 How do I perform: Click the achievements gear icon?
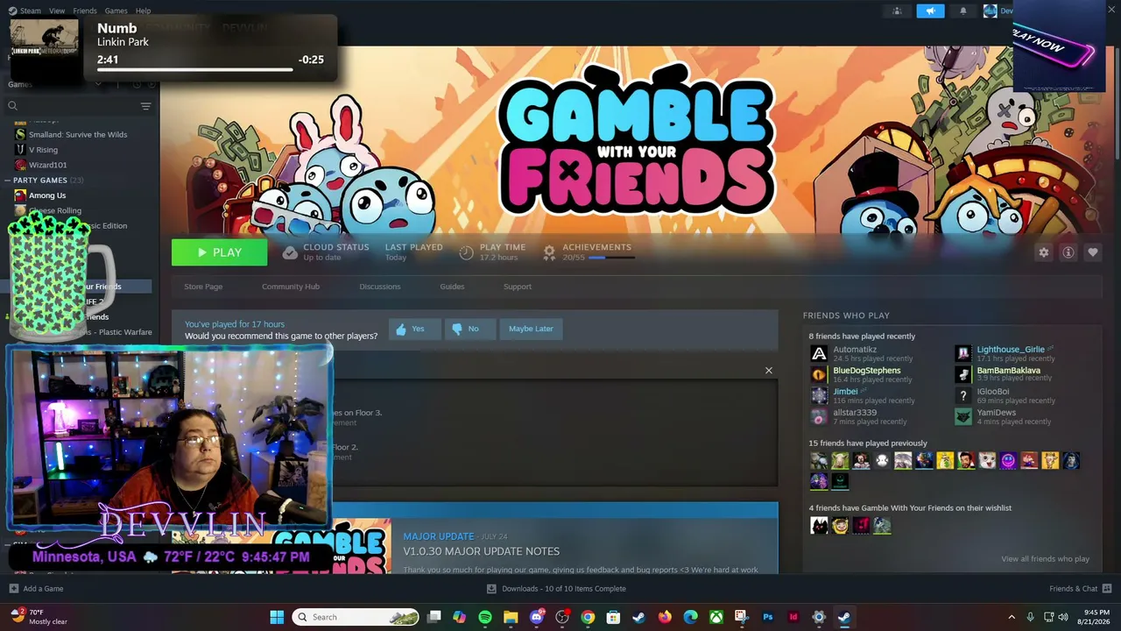[x=549, y=252]
